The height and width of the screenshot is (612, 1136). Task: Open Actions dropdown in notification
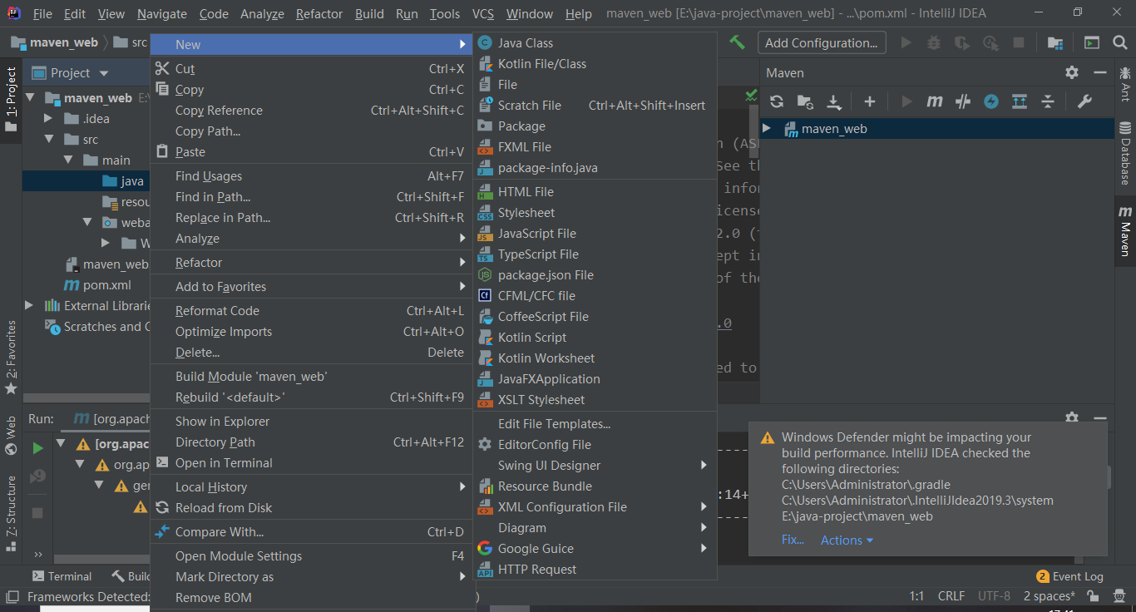point(847,540)
